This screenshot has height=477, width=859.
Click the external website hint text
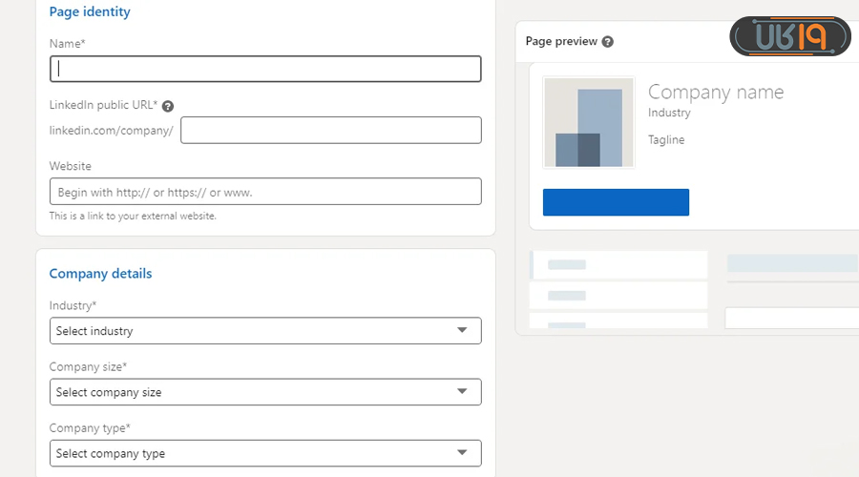tap(133, 216)
